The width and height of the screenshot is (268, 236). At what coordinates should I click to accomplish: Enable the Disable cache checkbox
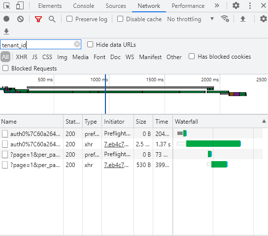(120, 19)
